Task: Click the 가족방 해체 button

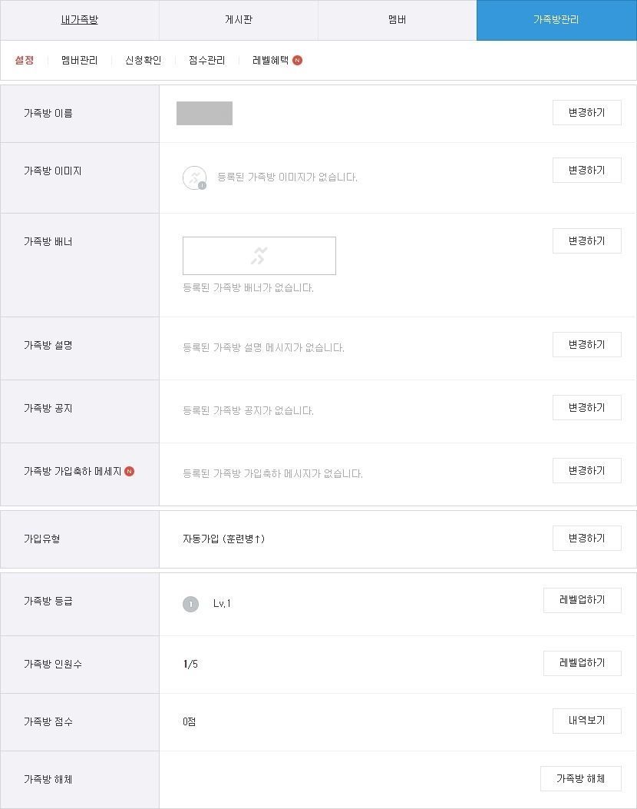Action: [581, 778]
